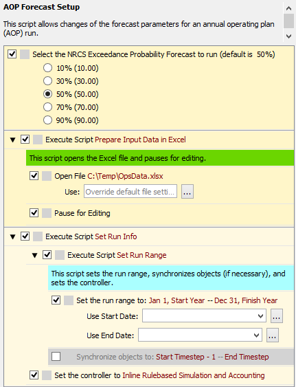Open the Use Start Date dropdown
This screenshot has width=296, height=387.
tap(204, 316)
